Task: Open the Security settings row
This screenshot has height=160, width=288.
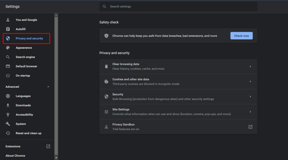Action: click(x=178, y=97)
